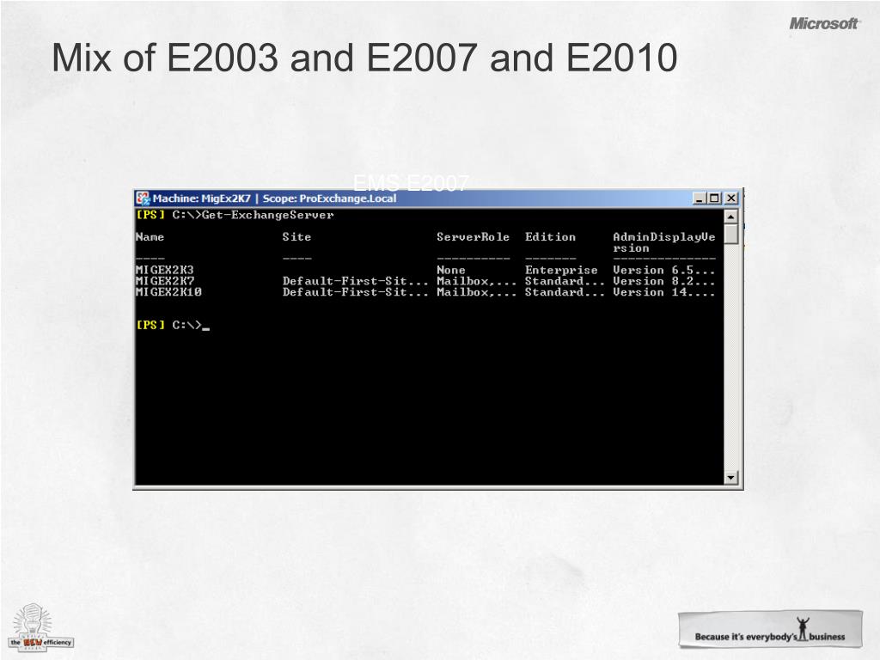Close the MigEx2K7 shell window

click(730, 199)
